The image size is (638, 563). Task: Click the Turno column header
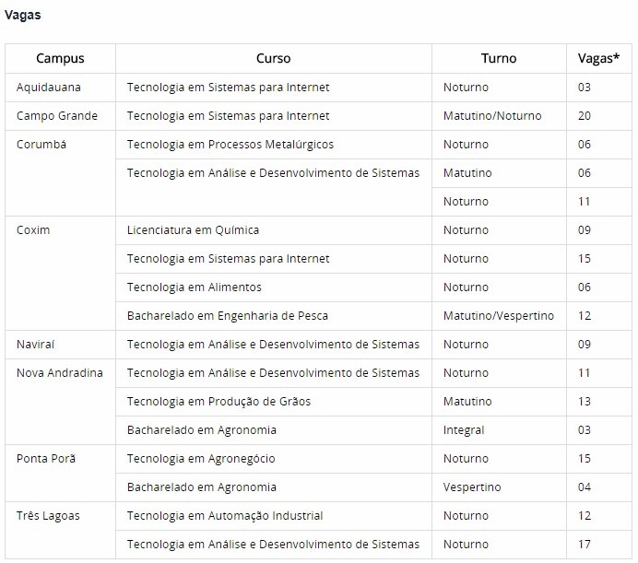click(499, 58)
